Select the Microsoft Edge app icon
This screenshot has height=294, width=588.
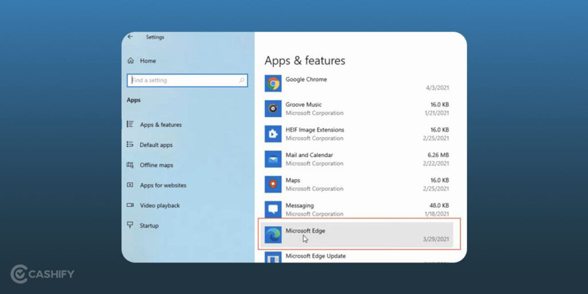273,235
